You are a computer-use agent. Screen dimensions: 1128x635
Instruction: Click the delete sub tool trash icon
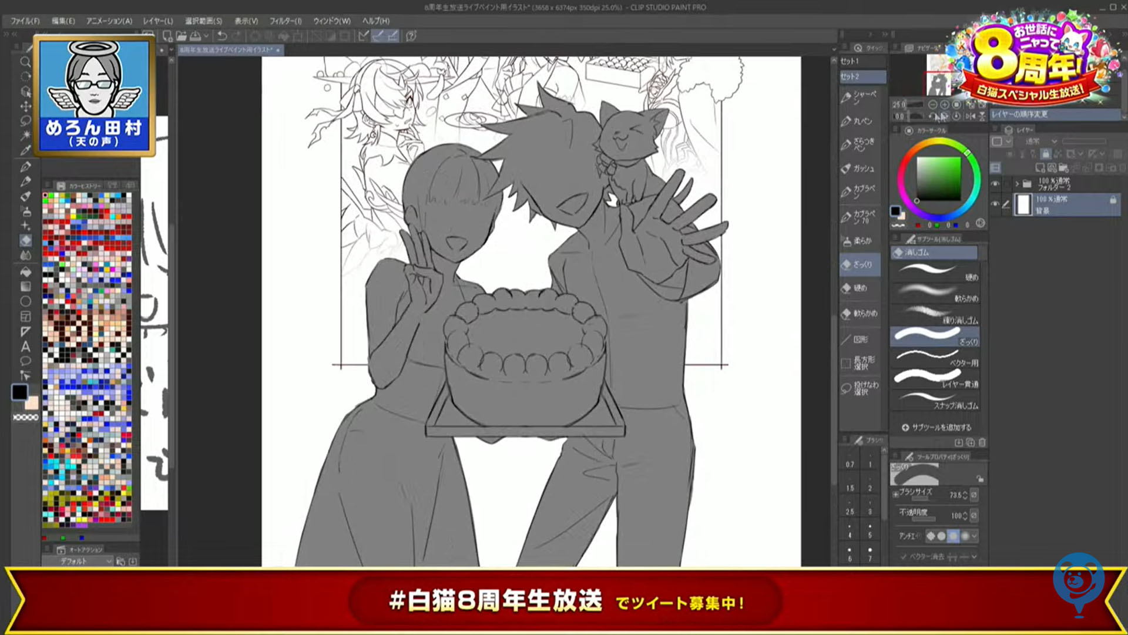click(x=982, y=442)
